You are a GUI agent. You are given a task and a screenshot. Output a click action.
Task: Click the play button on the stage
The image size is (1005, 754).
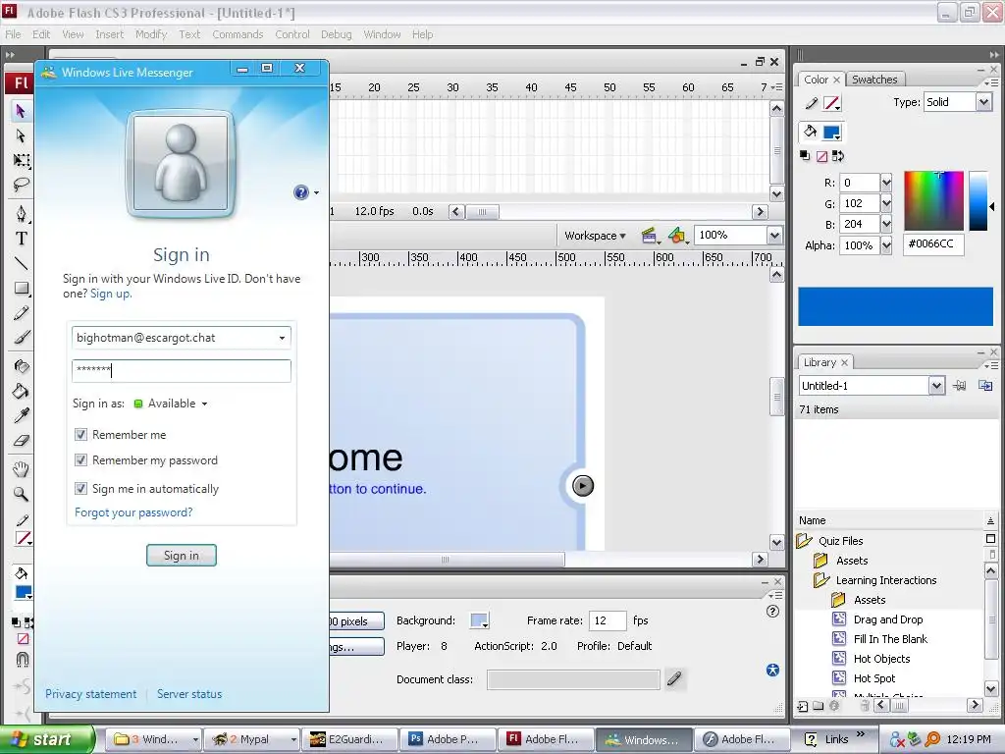coord(583,485)
